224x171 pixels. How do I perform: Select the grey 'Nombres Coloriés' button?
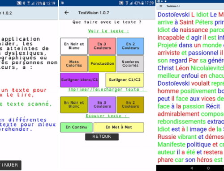pyautogui.click(x=130, y=64)
